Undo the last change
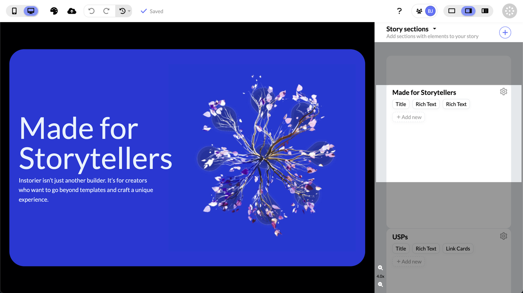The width and height of the screenshot is (523, 293). click(x=92, y=11)
